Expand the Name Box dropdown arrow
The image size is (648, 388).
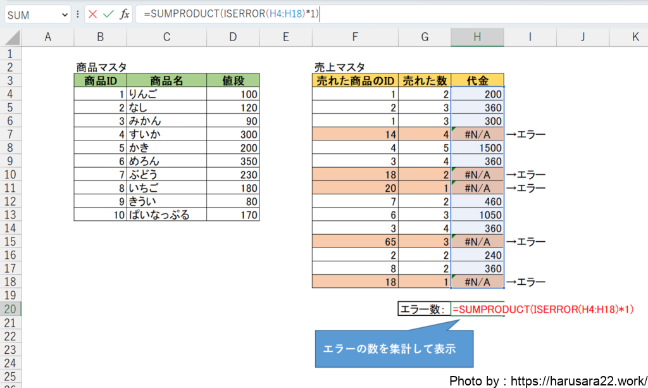point(65,15)
